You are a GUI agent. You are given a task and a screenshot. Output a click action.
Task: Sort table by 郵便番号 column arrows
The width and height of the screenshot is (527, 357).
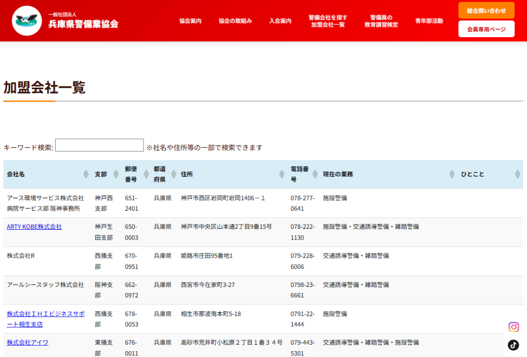[x=145, y=175]
